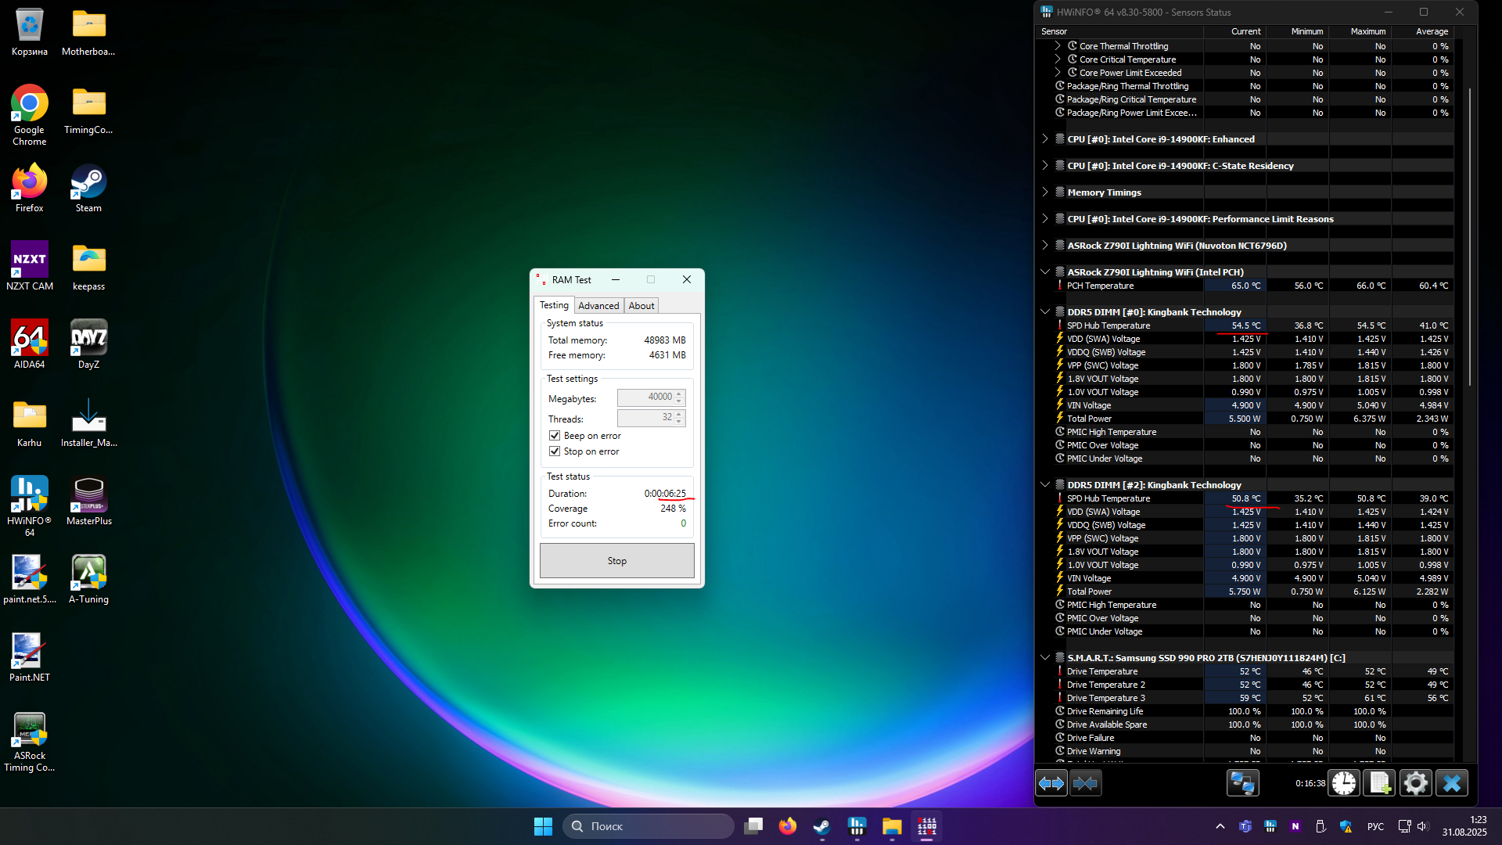The height and width of the screenshot is (845, 1502).
Task: Collapse S.M.A.R.T. Samsung SSD 990 PRO group
Action: pyautogui.click(x=1045, y=658)
